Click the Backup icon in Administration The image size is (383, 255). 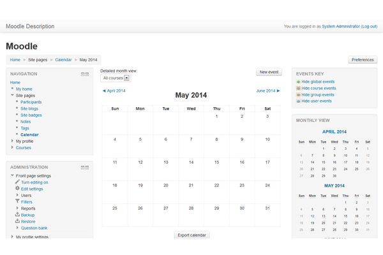pyautogui.click(x=17, y=215)
